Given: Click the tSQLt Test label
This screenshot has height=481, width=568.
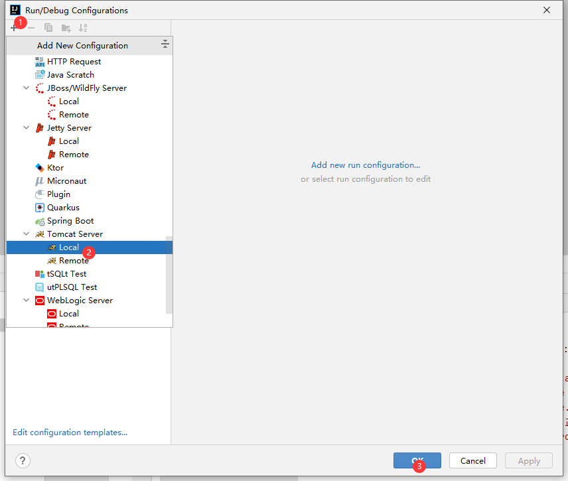Looking at the screenshot, I should pyautogui.click(x=66, y=274).
